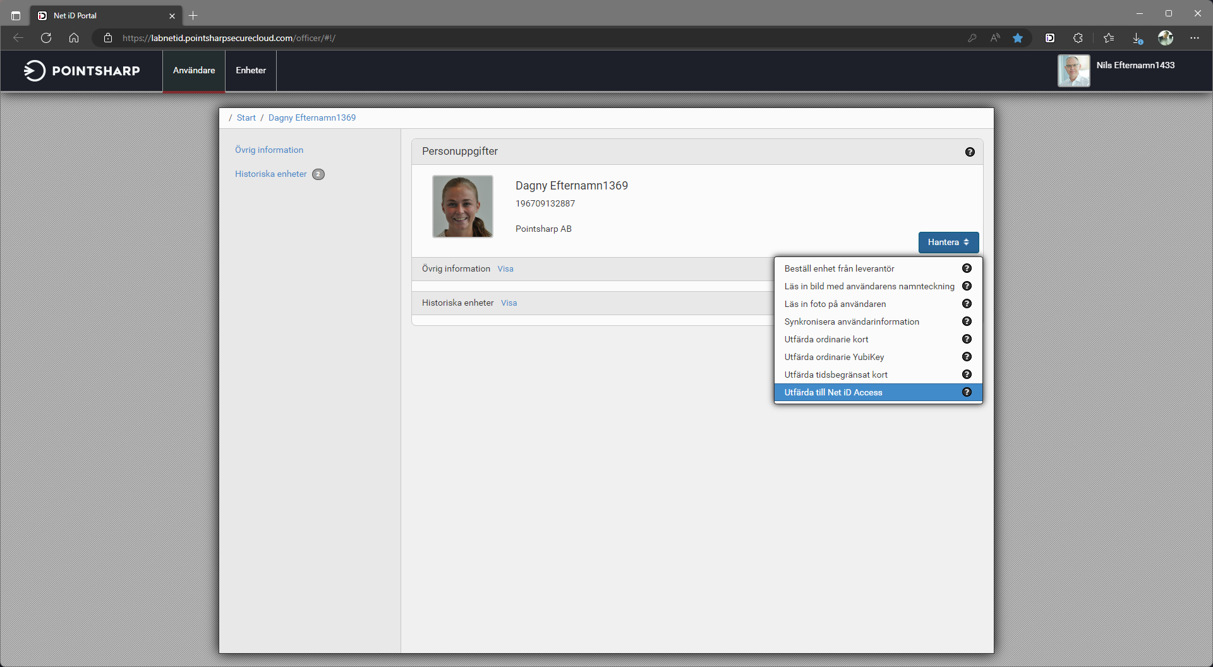Click personal number 196709132887
Viewport: 1213px width, 667px height.
coord(545,204)
